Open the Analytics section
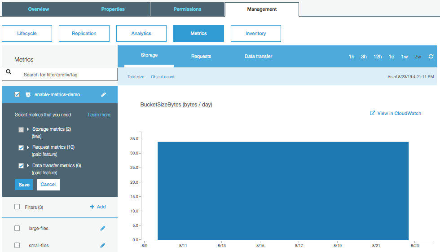This screenshot has width=440, height=252. tap(141, 33)
